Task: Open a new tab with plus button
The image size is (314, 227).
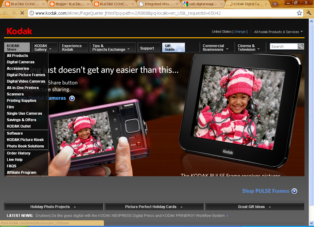Action: tap(275, 4)
